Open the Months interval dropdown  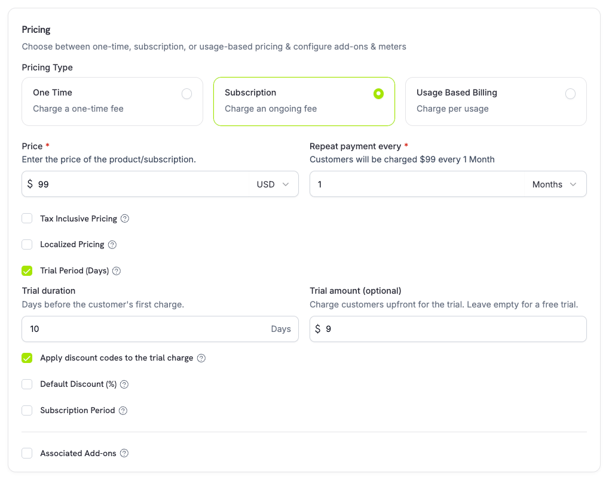pos(555,184)
